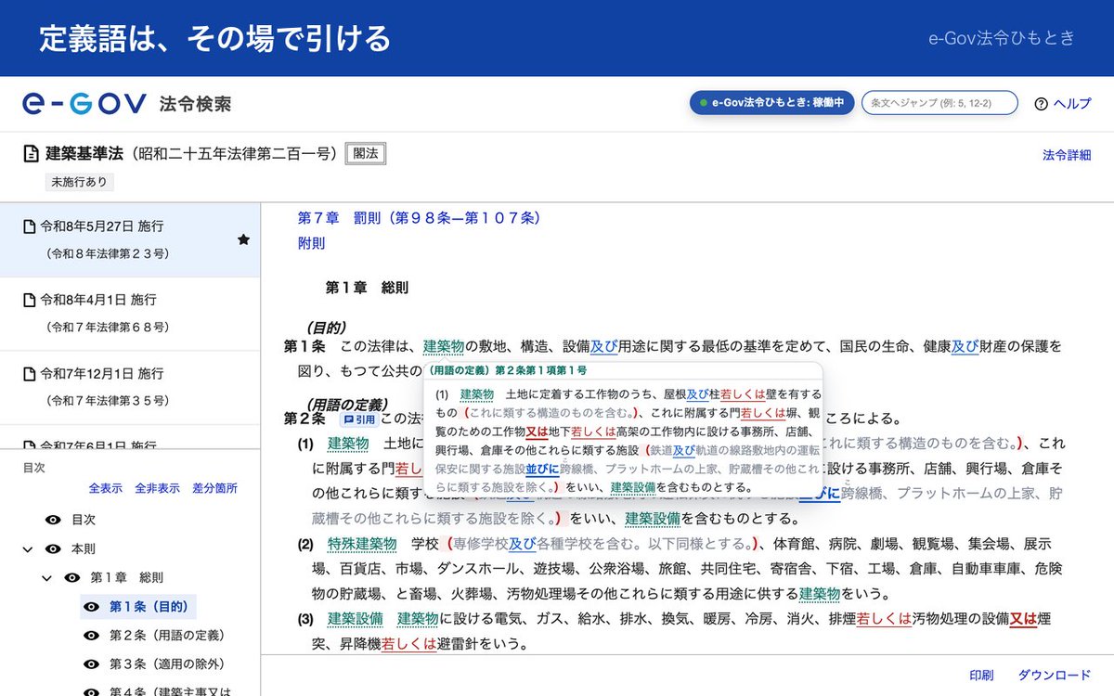Click file icon for 令和7年12月1日 施行
Image resolution: width=1114 pixels, height=696 pixels.
(29, 374)
